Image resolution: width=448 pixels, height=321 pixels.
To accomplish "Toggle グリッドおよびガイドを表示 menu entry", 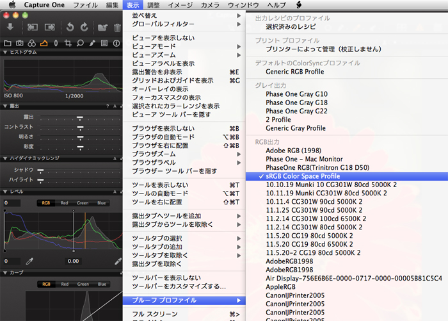I will click(184, 81).
